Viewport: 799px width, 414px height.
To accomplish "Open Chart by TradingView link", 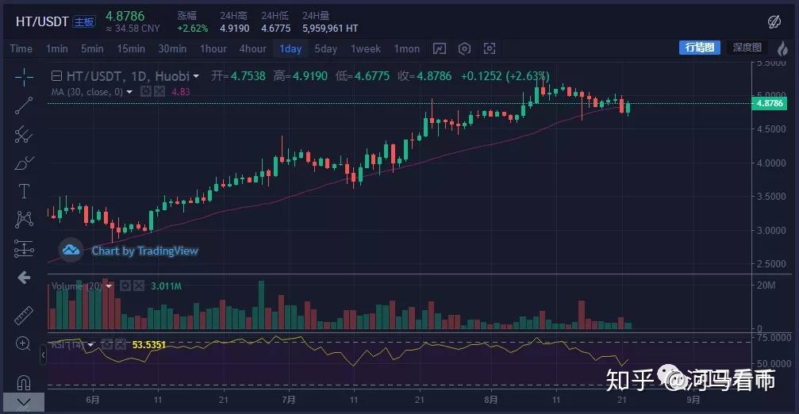I will 144,251.
